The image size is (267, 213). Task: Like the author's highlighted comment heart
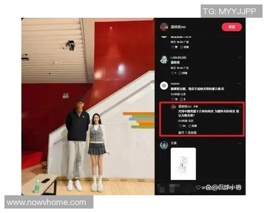pyautogui.click(x=180, y=126)
